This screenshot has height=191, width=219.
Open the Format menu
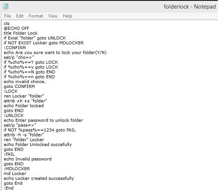(x=36, y=16)
